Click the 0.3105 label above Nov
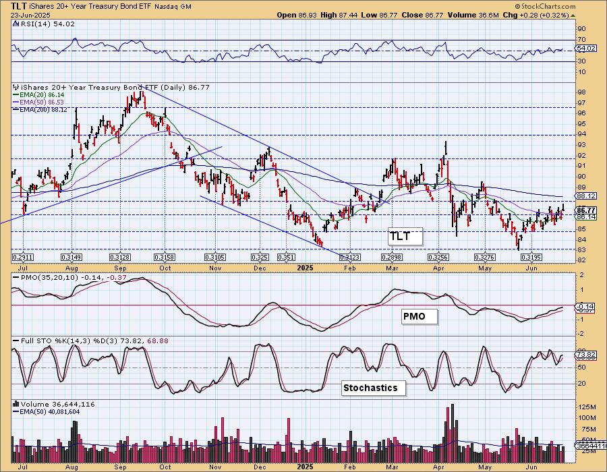The image size is (607, 472). (215, 258)
